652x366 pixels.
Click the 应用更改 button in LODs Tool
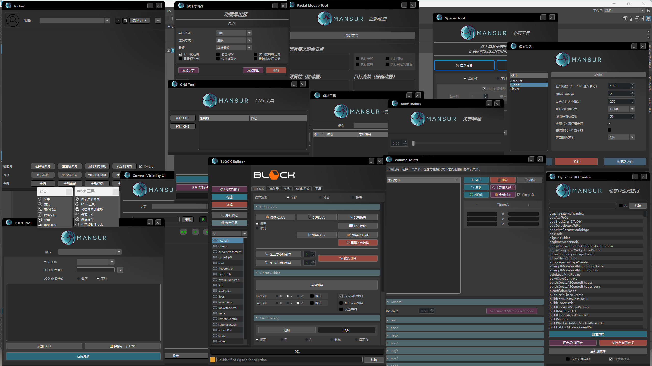83,356
